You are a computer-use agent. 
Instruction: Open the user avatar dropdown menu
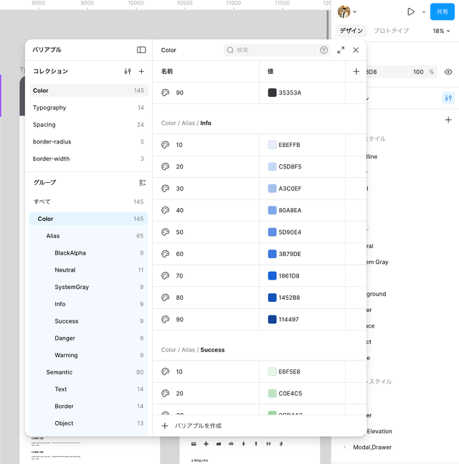pos(348,12)
